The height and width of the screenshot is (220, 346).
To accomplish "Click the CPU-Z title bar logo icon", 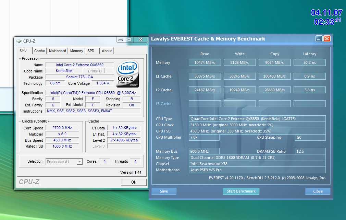I will 19,41.
